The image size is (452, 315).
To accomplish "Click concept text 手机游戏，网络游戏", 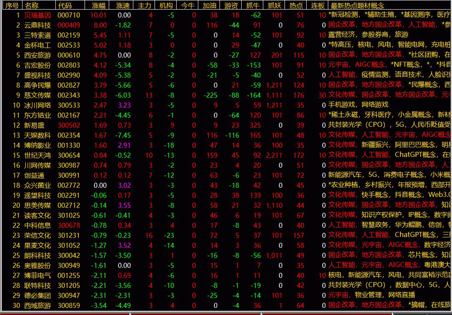I will click(358, 106).
